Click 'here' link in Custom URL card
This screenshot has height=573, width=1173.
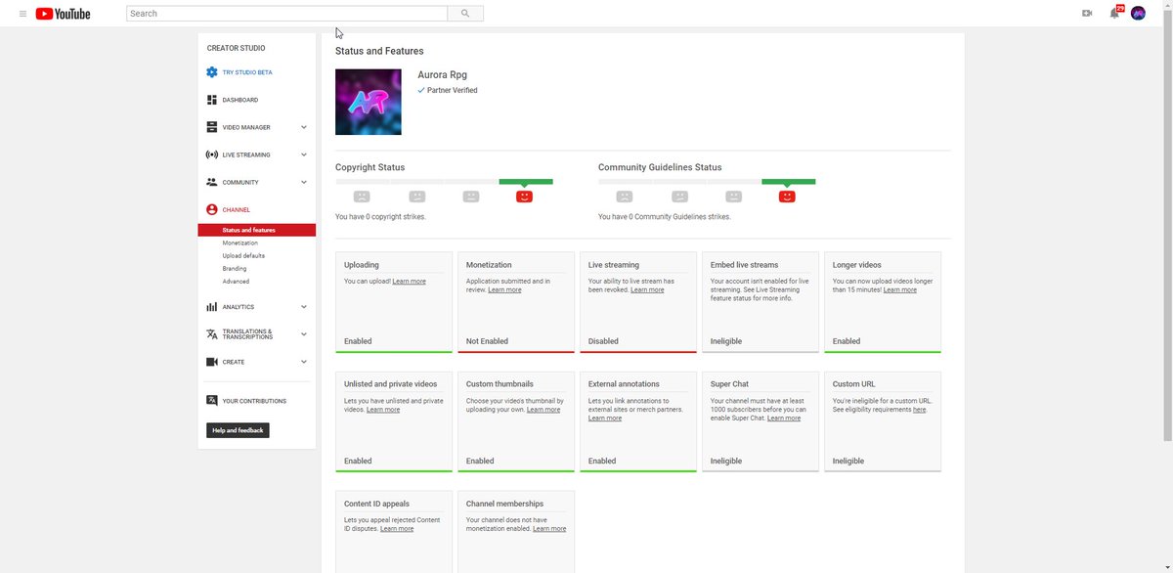919,410
